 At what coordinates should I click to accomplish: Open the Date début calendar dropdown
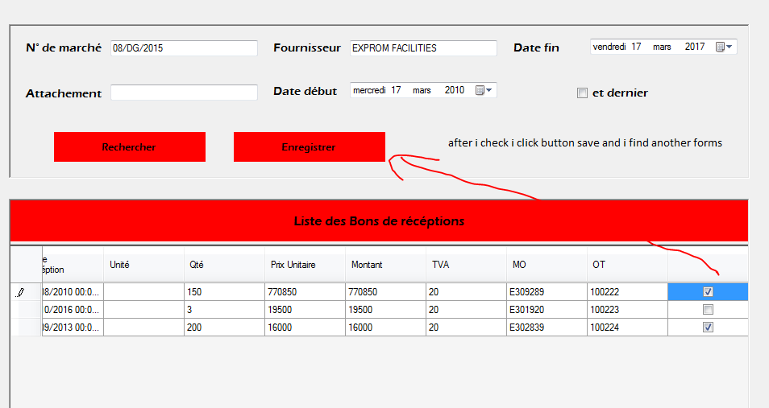(484, 90)
